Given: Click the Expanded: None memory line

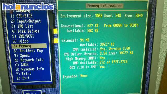Looking at the screenshot, I should click(x=75, y=76).
